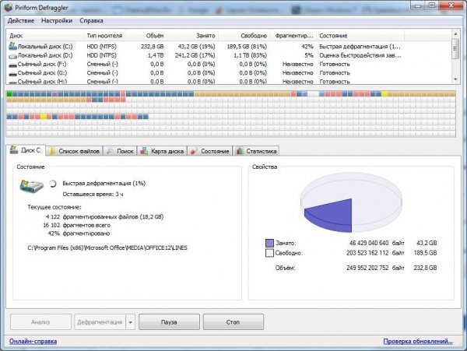Viewport: 467px width, 351px height.
Task: Select the removable disk (G:) icon
Action: pos(12,73)
